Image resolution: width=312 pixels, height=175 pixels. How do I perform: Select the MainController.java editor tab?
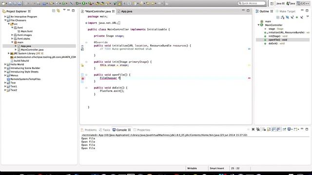pos(98,11)
